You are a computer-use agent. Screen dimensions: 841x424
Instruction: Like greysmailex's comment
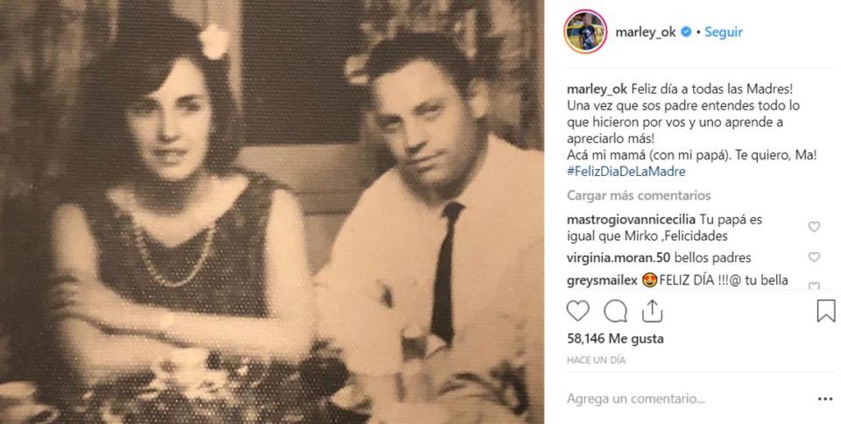(814, 286)
